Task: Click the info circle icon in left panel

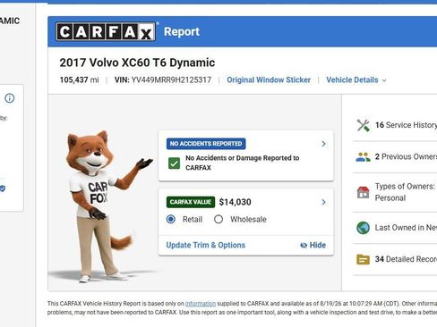Action: 10,98
